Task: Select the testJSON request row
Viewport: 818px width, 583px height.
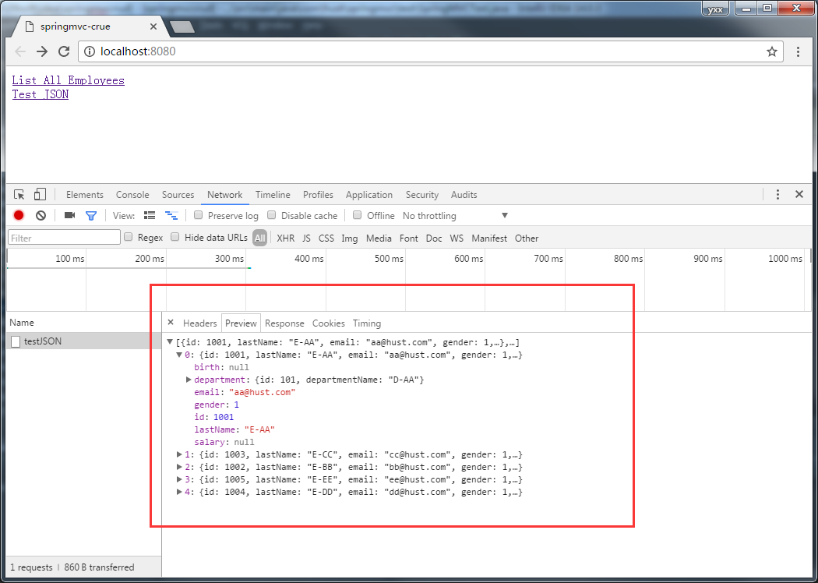Action: point(83,341)
